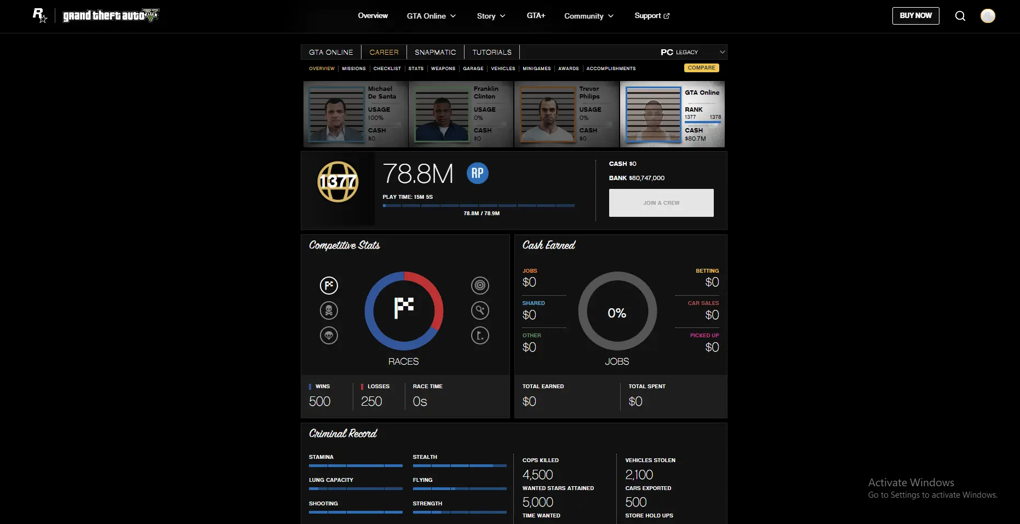Switch to the TUTORIALS tab

coord(492,52)
